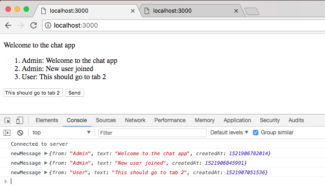325x190 pixels.
Task: Activate the inspect element picker icon
Action: (x=8, y=120)
